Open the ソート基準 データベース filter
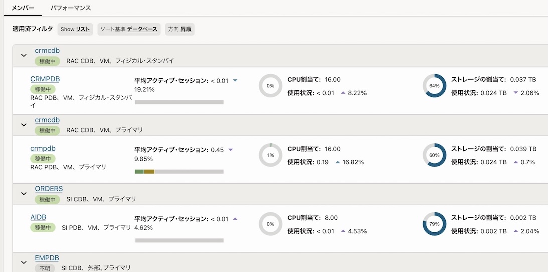This screenshot has width=548, height=272. [129, 29]
